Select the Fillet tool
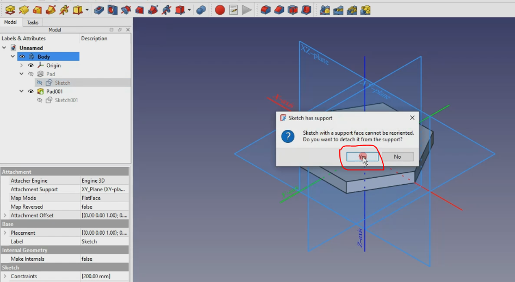This screenshot has width=515, height=282. 265,10
